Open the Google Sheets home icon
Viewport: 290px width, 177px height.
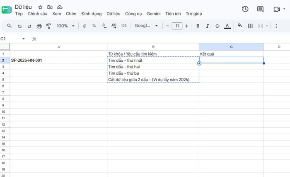click(7, 10)
